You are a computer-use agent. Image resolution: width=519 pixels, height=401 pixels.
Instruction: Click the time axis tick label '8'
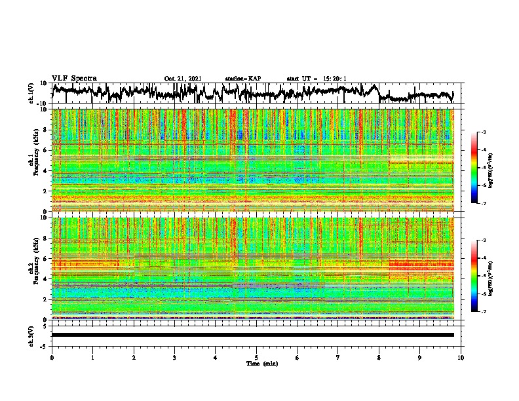tap(379, 358)
